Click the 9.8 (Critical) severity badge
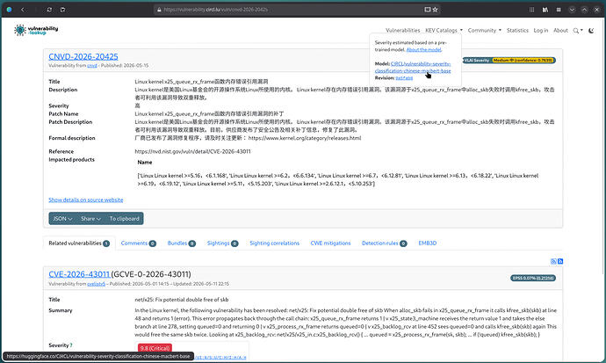Image resolution: width=606 pixels, height=363 pixels. pos(155,348)
